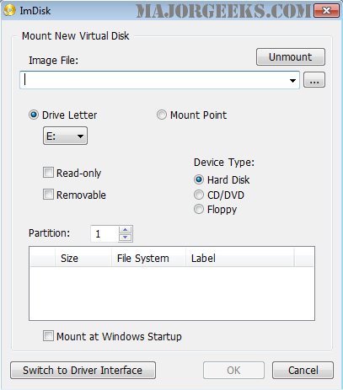Check the Removable option
The height and width of the screenshot is (390, 343).
48,195
